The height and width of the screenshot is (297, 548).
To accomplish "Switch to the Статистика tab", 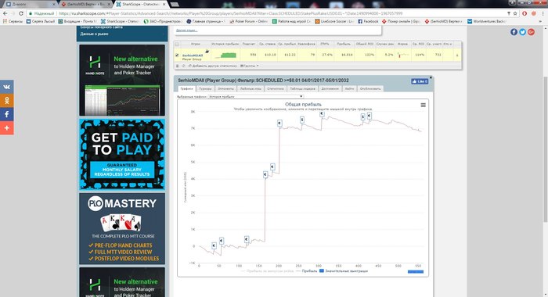I will point(276,88).
